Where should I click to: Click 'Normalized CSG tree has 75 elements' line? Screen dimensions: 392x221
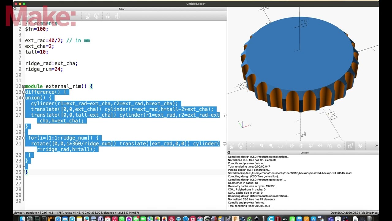click(x=251, y=199)
